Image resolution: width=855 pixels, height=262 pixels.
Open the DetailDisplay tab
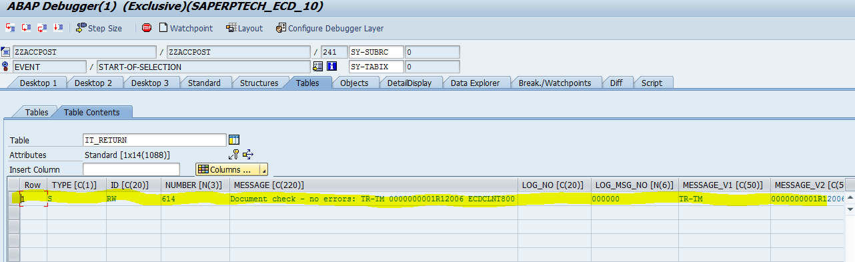[409, 83]
